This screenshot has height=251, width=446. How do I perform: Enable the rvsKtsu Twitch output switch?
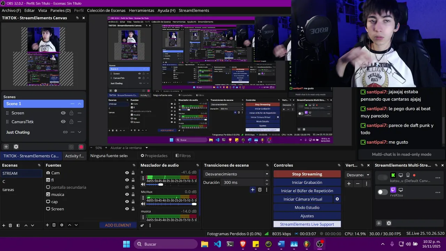click(x=383, y=192)
